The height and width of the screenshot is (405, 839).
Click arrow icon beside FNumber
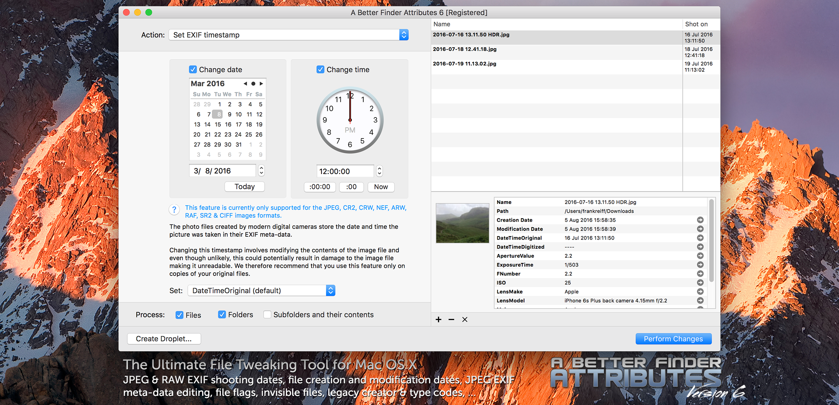700,273
